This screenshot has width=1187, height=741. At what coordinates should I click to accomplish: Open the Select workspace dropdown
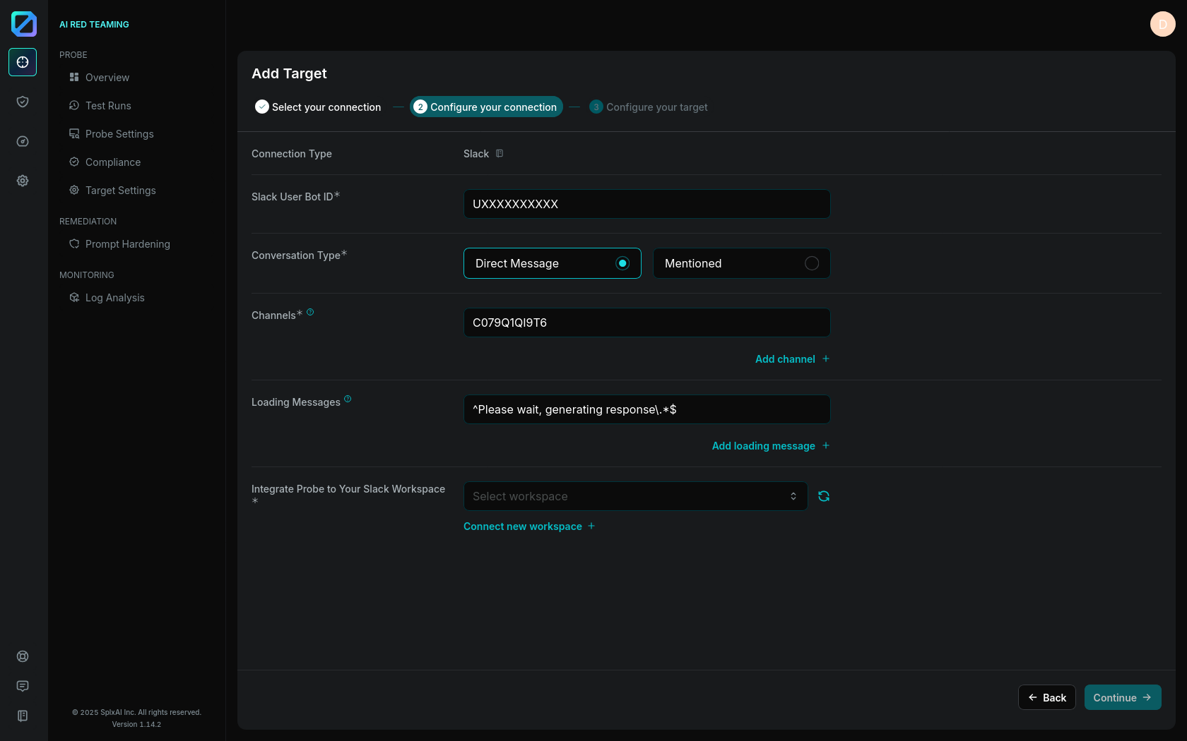[635, 496]
